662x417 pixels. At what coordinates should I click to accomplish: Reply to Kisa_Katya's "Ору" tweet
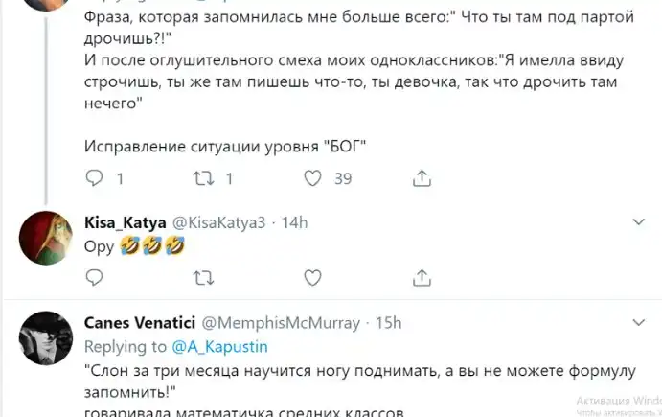94,279
